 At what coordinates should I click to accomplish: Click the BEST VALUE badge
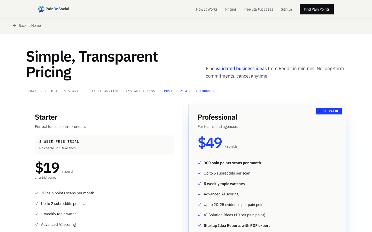coord(329,111)
